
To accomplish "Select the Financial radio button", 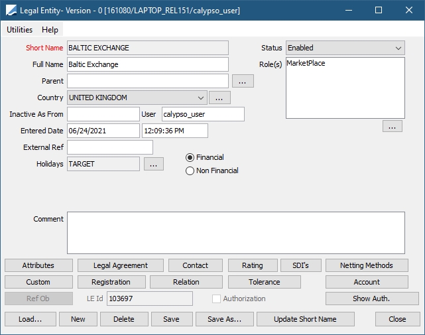I will pos(190,157).
